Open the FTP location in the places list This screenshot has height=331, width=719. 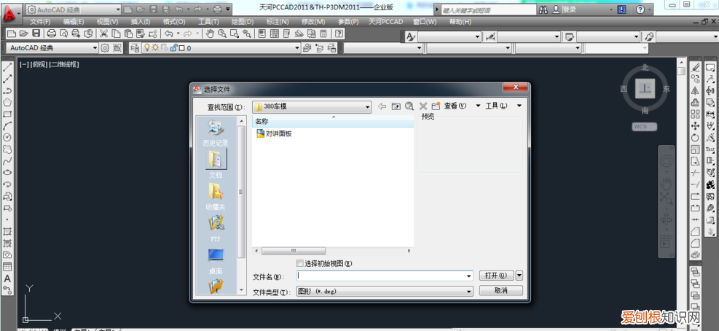[x=216, y=229]
